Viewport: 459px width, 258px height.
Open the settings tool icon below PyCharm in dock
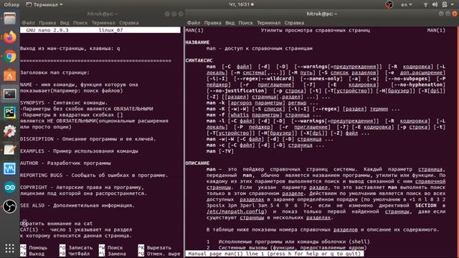pos(9,131)
